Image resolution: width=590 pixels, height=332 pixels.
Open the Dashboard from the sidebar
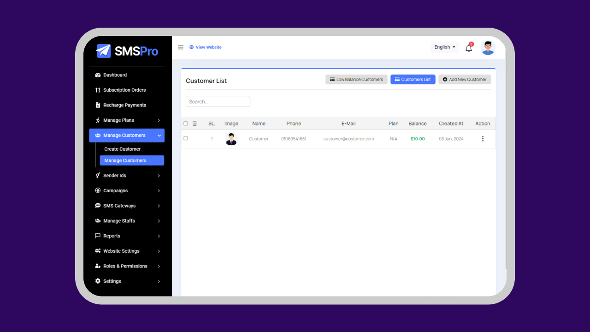[114, 75]
